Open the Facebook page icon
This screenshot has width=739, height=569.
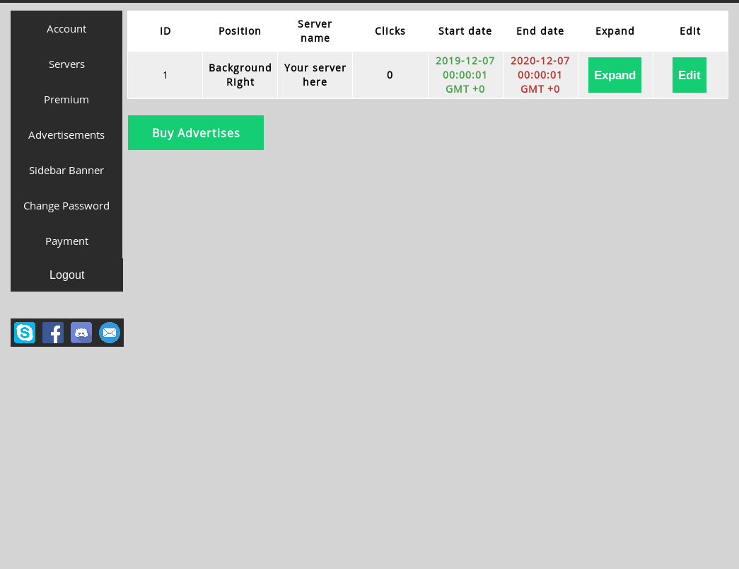[53, 333]
